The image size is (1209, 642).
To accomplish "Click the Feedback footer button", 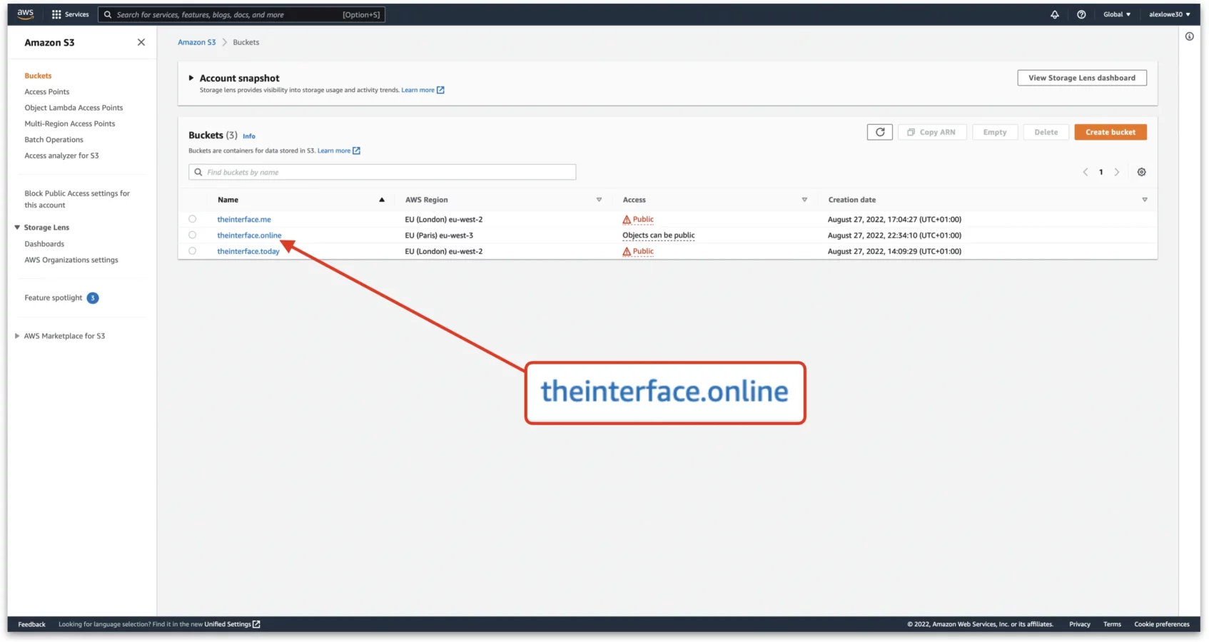I will tap(31, 624).
